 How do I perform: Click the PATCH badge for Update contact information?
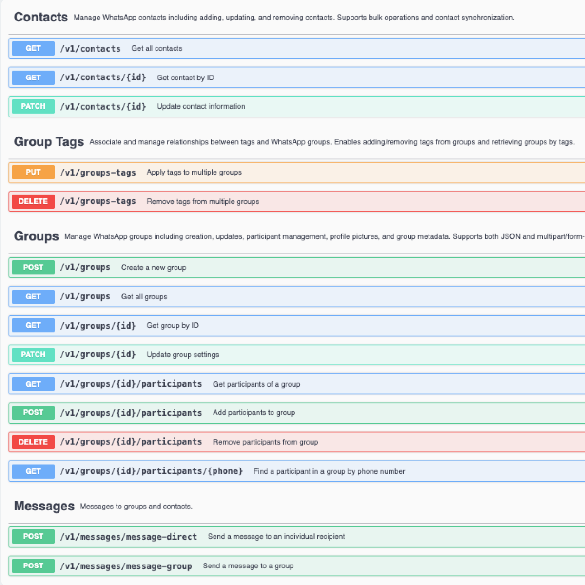click(33, 106)
